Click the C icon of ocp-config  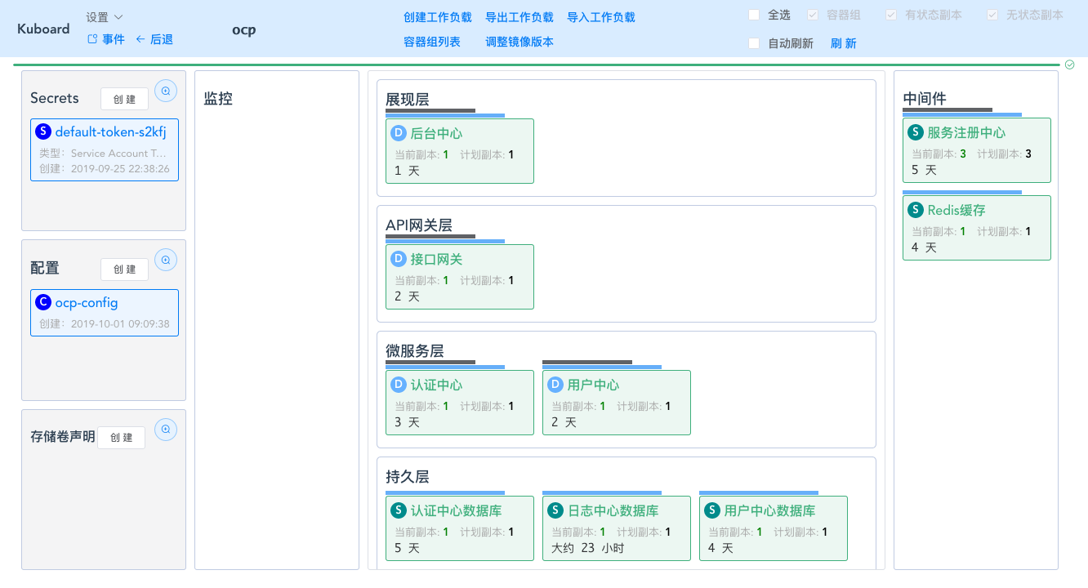44,302
